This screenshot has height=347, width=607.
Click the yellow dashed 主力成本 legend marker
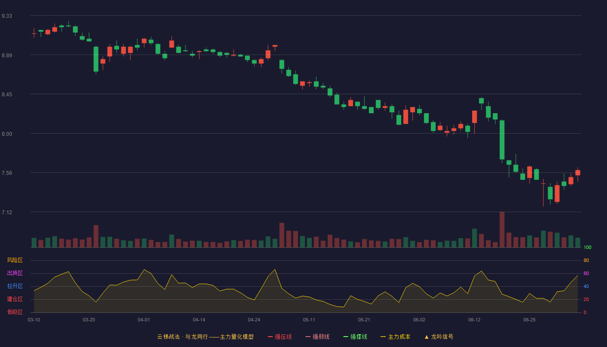pos(383,337)
